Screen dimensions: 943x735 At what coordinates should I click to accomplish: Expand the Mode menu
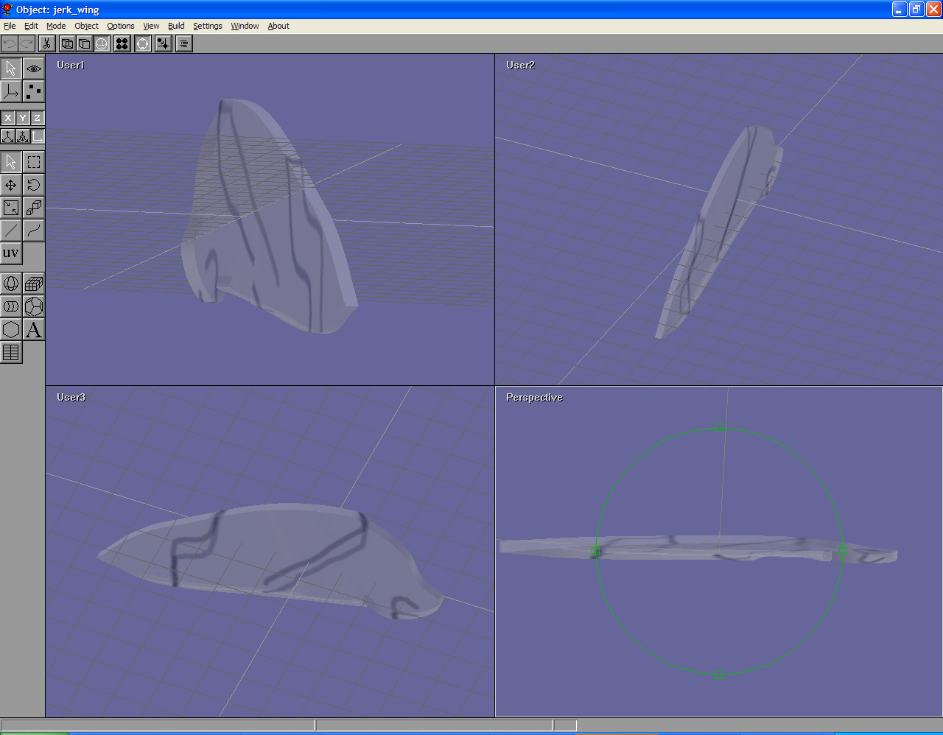pyautogui.click(x=56, y=26)
